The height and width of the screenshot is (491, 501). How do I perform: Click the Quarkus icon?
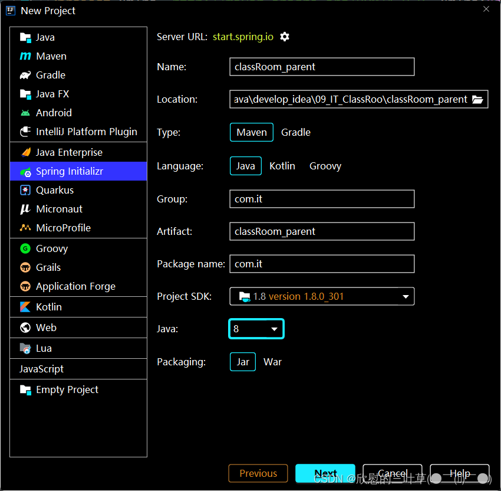pos(25,190)
